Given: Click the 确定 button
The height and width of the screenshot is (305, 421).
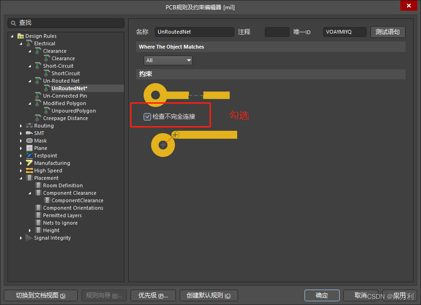Looking at the screenshot, I should click(x=322, y=295).
